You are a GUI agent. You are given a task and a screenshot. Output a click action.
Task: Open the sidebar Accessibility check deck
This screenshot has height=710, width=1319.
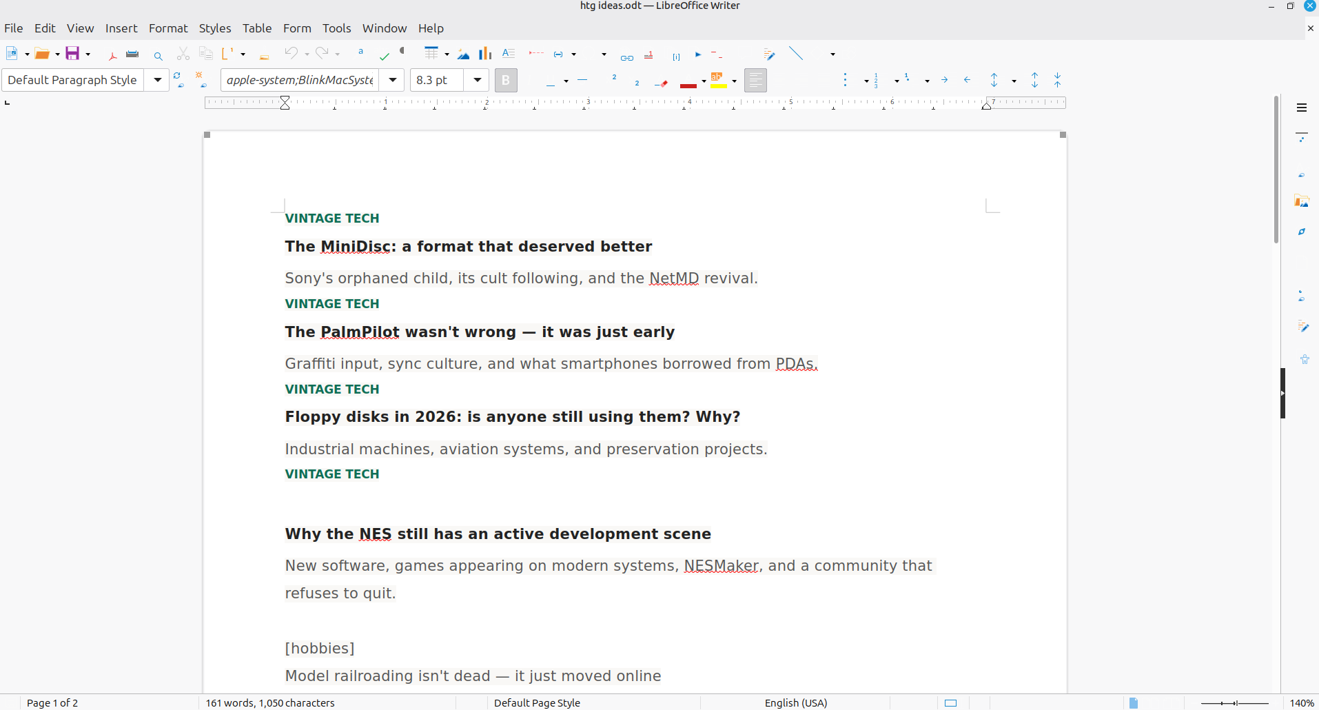[x=1304, y=359]
